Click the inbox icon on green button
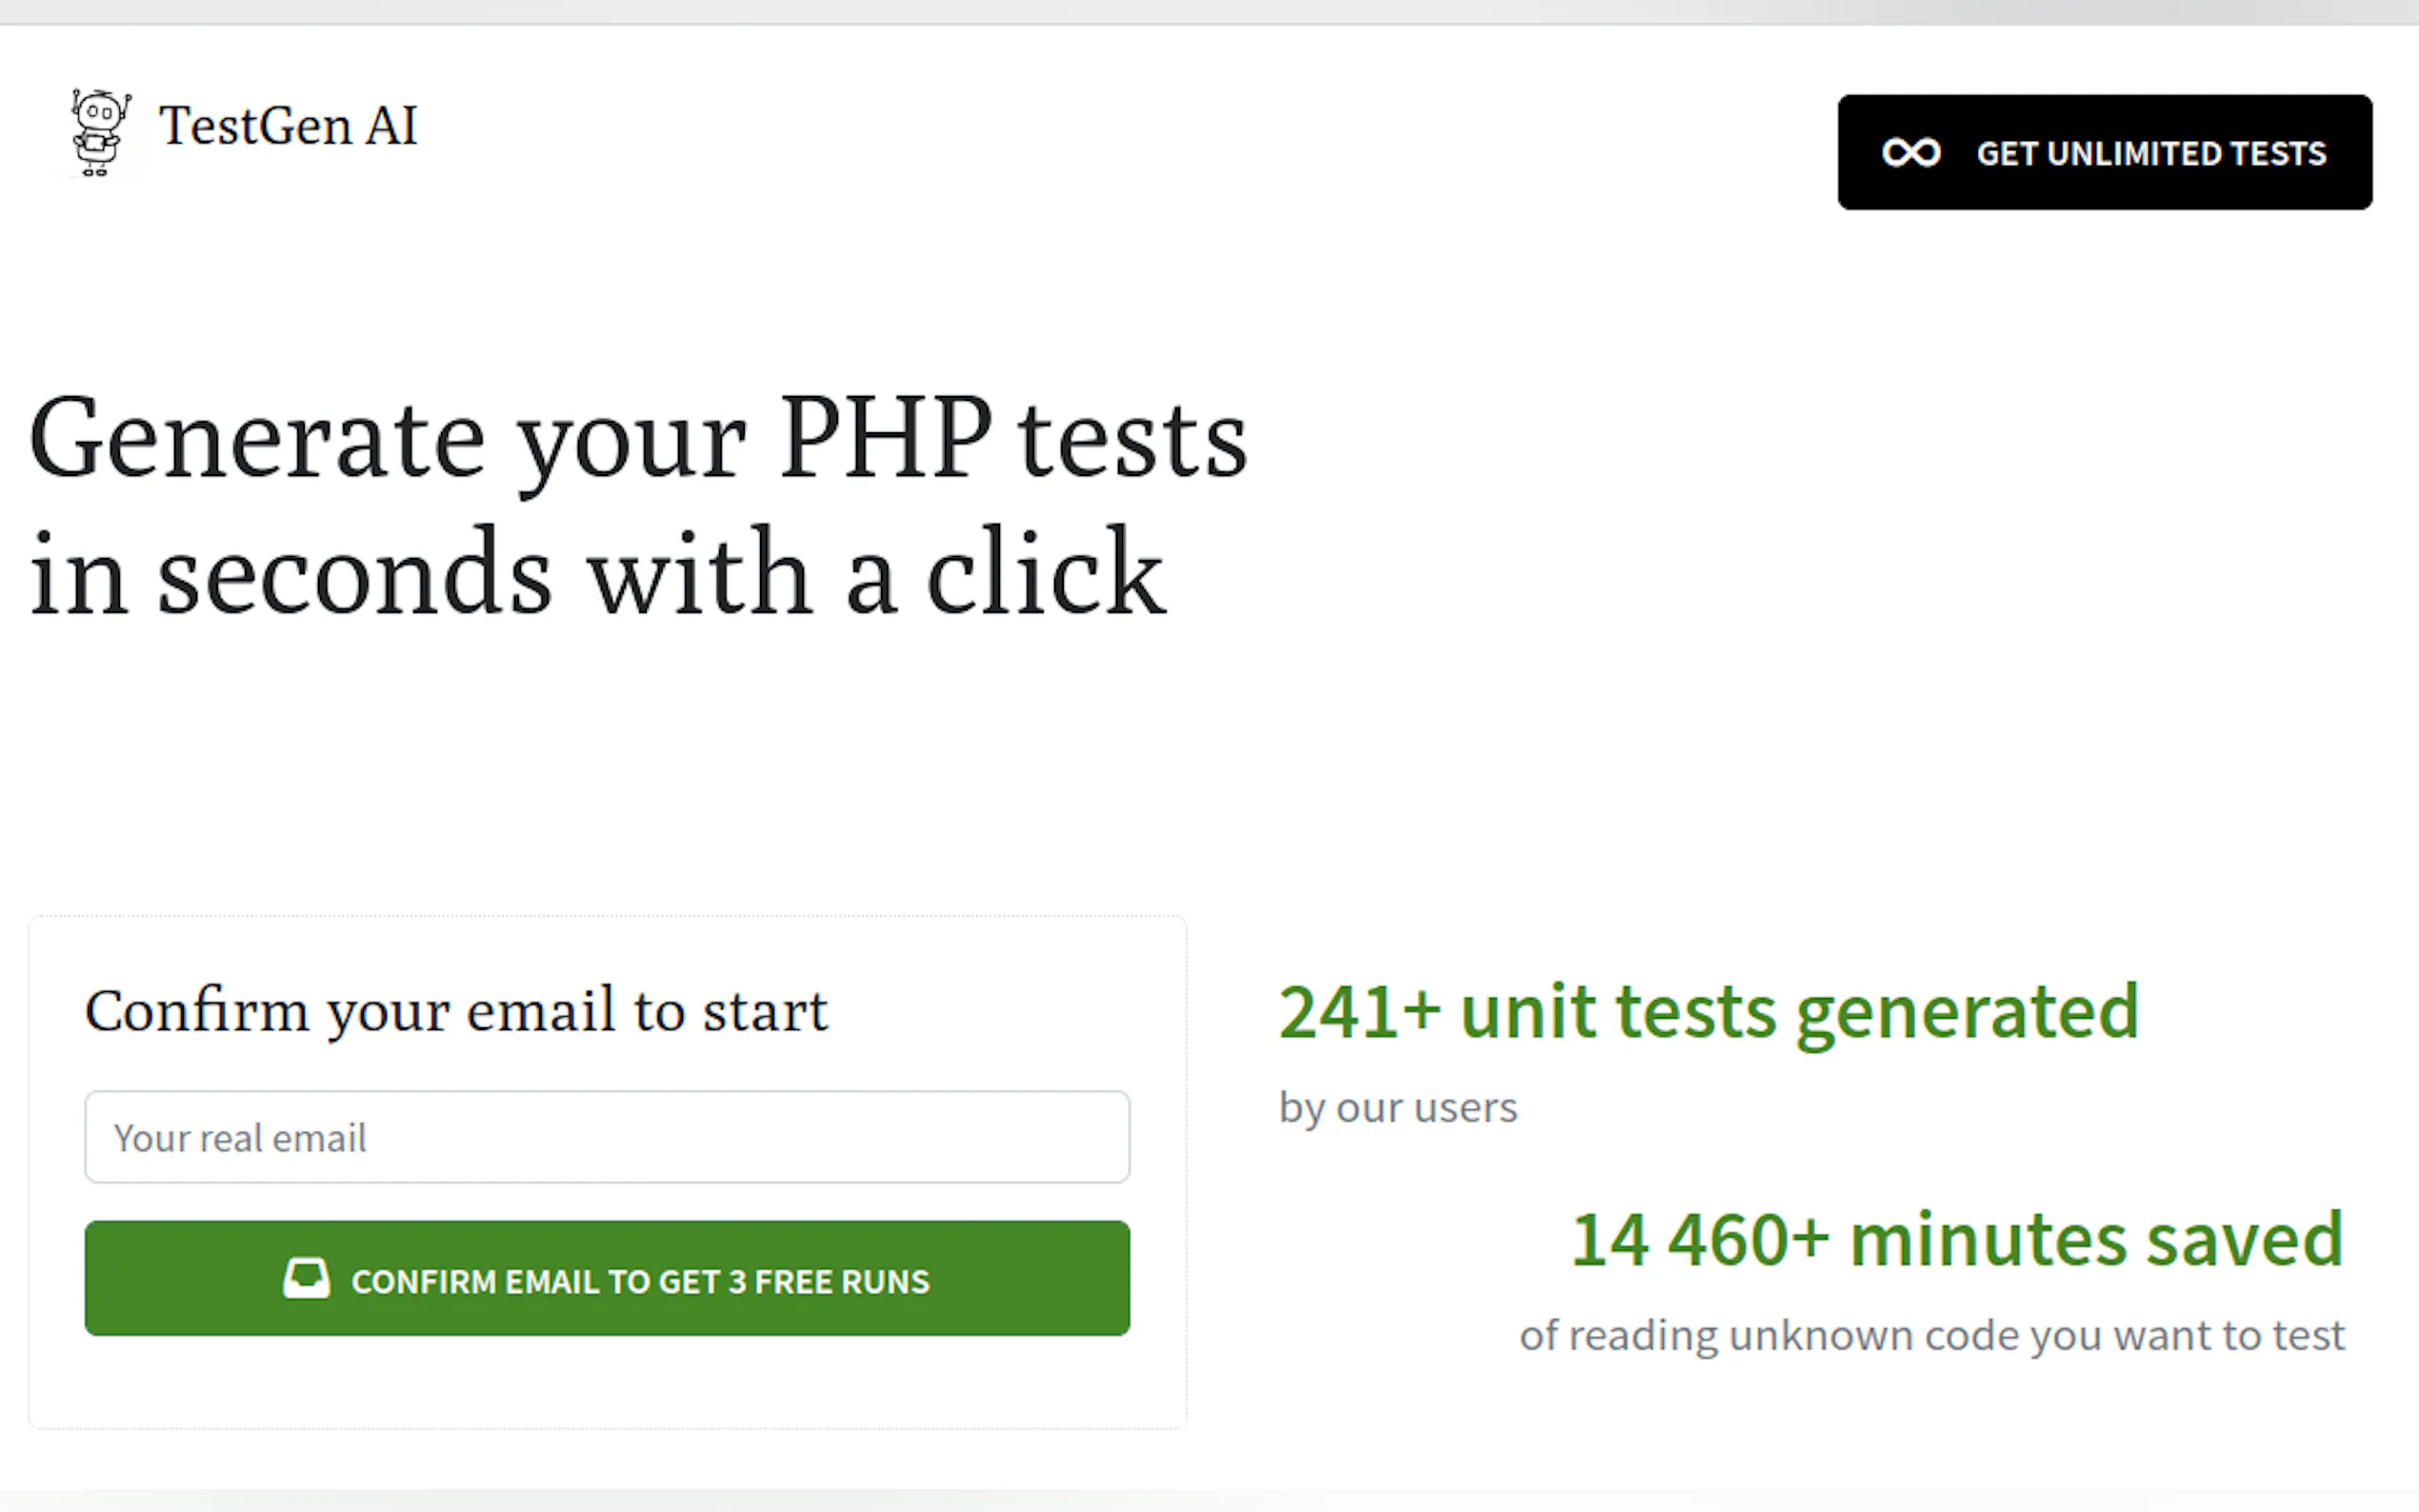This screenshot has height=1512, width=2419. 306,1279
